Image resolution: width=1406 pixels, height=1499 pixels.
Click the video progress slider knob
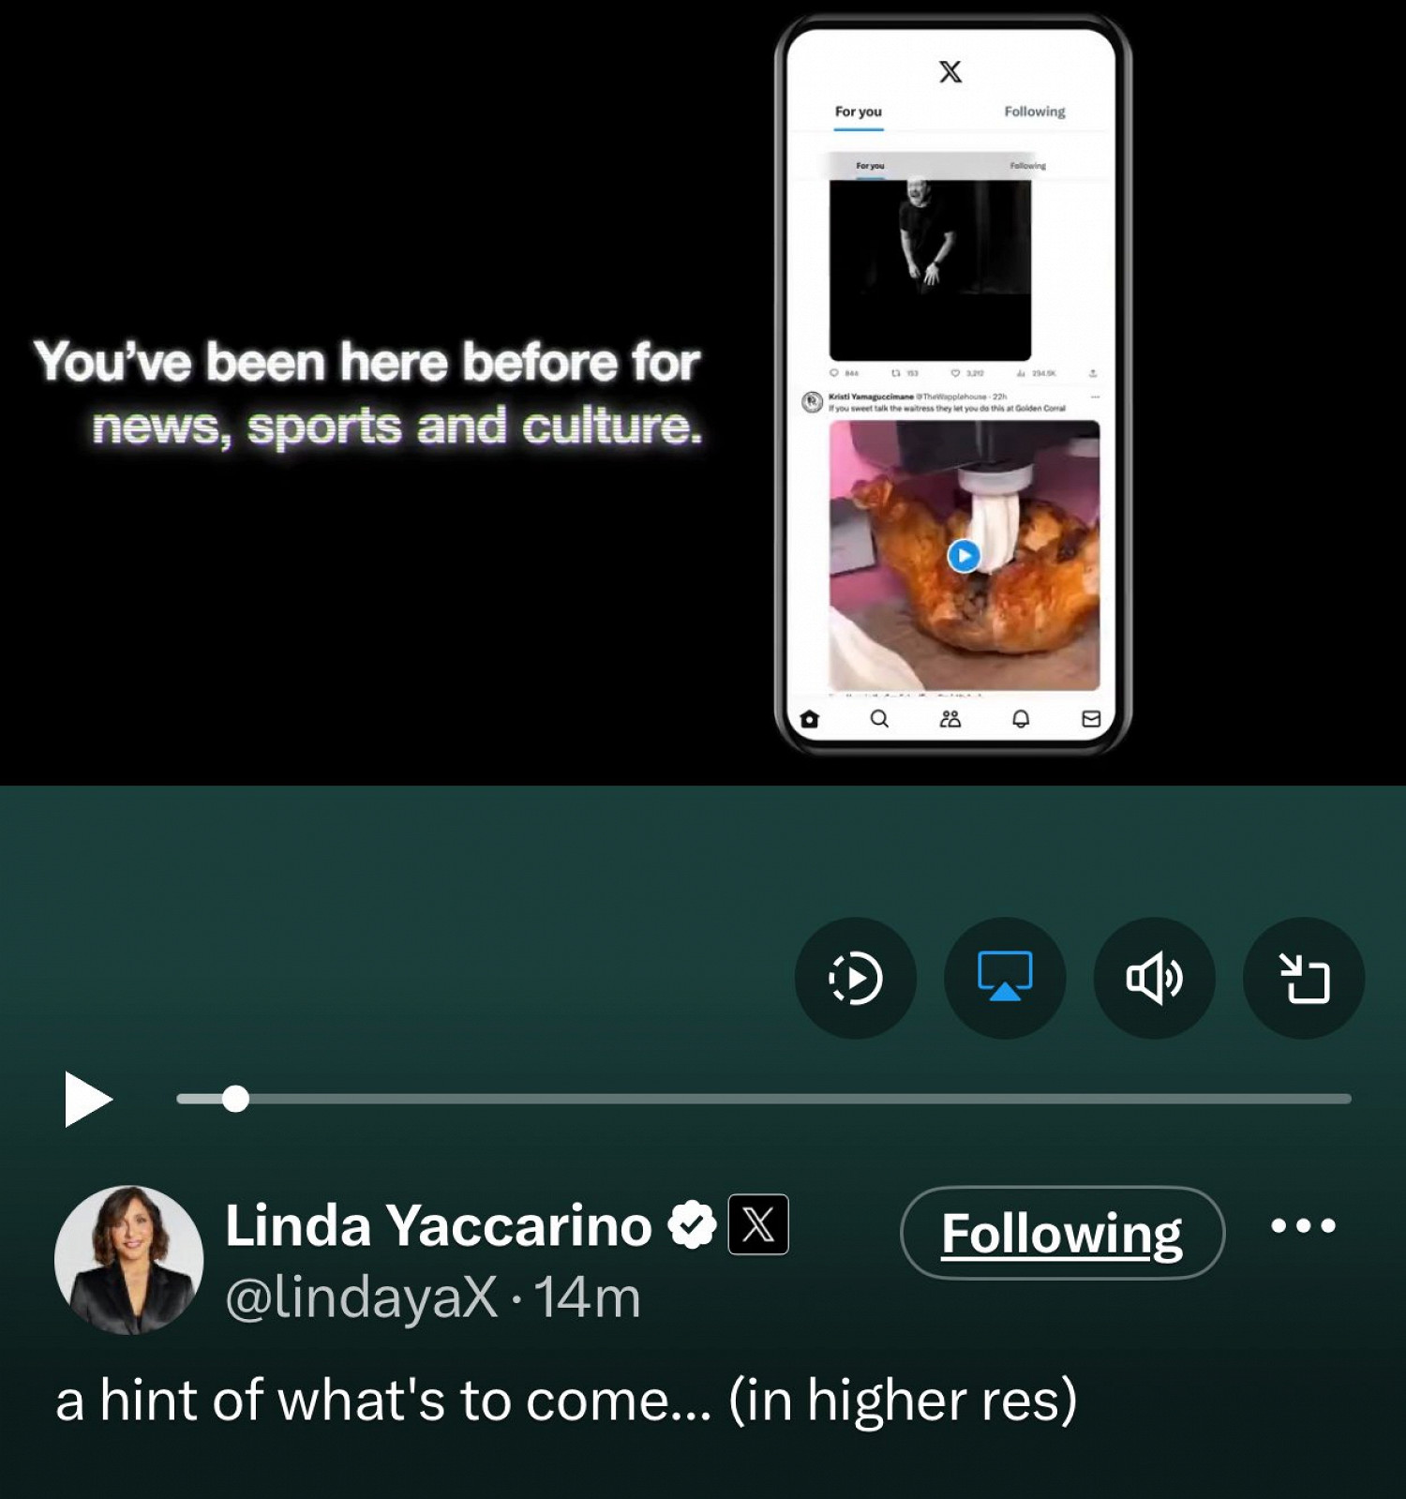coord(236,1099)
